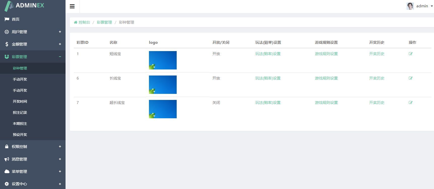Click 长线宝 name cell
The height and width of the screenshot is (189, 434).
coord(115,78)
